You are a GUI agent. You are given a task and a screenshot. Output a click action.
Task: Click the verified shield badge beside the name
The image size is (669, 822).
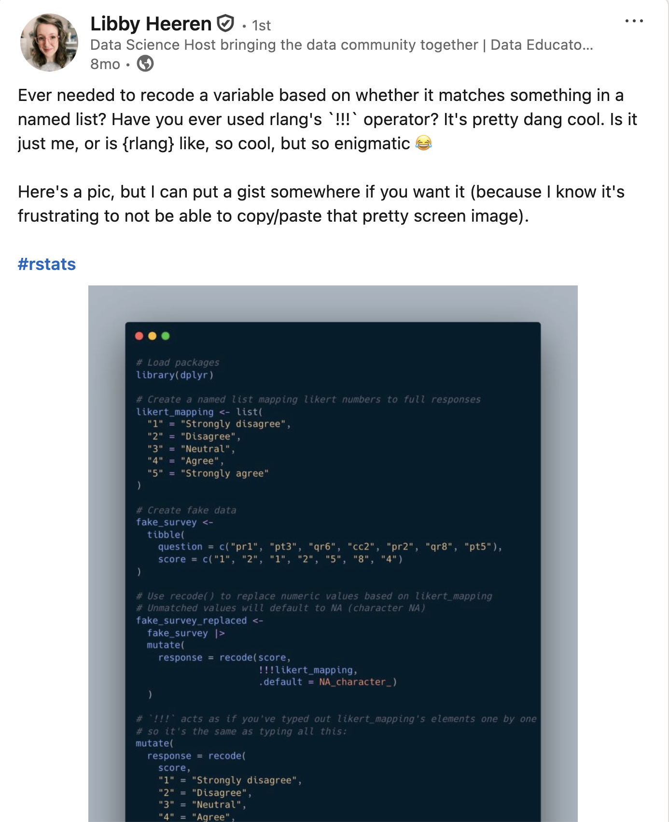(x=225, y=23)
